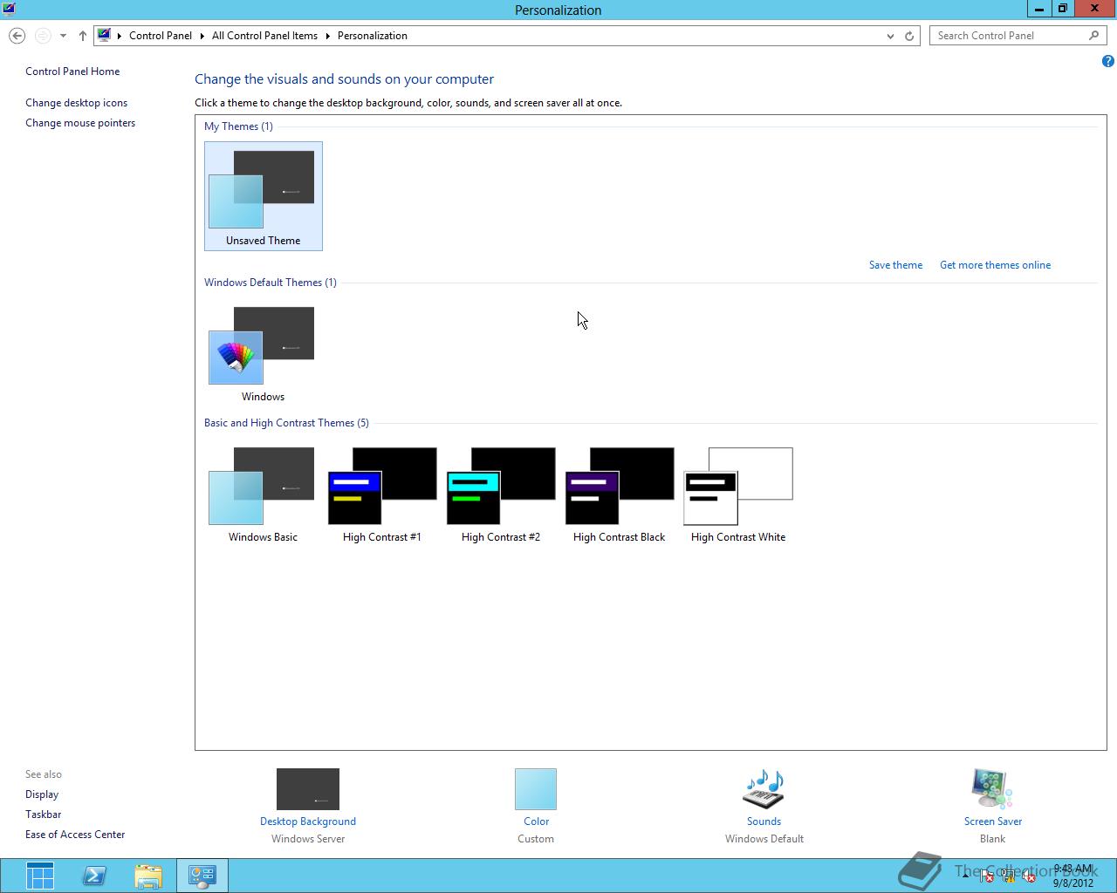Open Get more themes online link
The width and height of the screenshot is (1117, 893).
coord(995,265)
